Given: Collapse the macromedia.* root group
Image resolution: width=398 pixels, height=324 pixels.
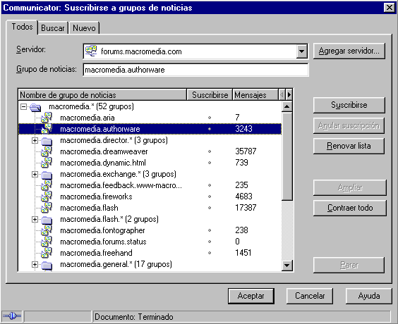Looking at the screenshot, I should coord(23,106).
